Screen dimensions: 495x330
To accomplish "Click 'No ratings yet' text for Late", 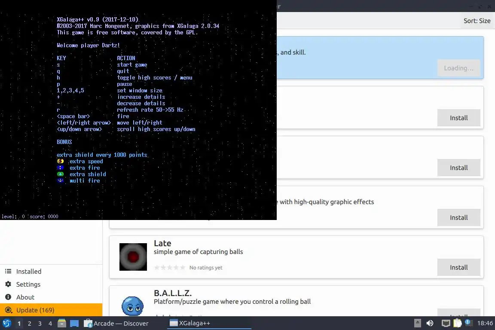I will (206, 267).
